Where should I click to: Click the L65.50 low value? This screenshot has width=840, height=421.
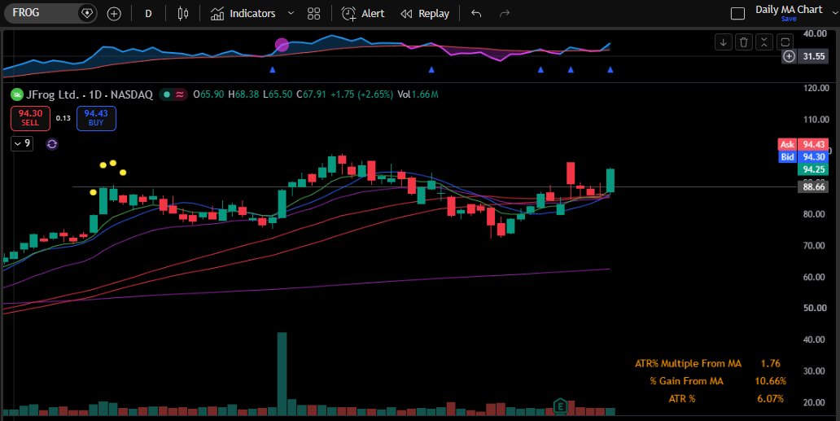click(278, 94)
